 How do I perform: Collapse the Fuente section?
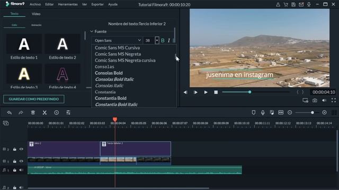click(92, 32)
